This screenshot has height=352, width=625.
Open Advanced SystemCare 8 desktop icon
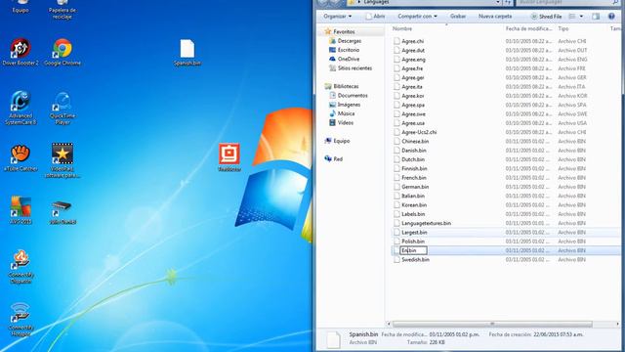21,108
